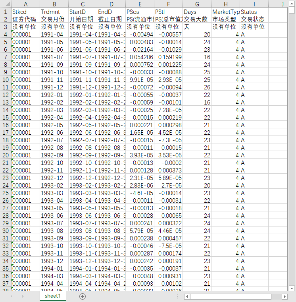Click the cell 证券代码
Image resolution: width=296 pixels, height=302 pixels.
[25, 19]
